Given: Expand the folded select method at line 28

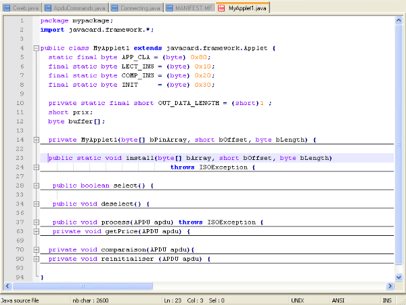Looking at the screenshot, I should pos(36,185).
